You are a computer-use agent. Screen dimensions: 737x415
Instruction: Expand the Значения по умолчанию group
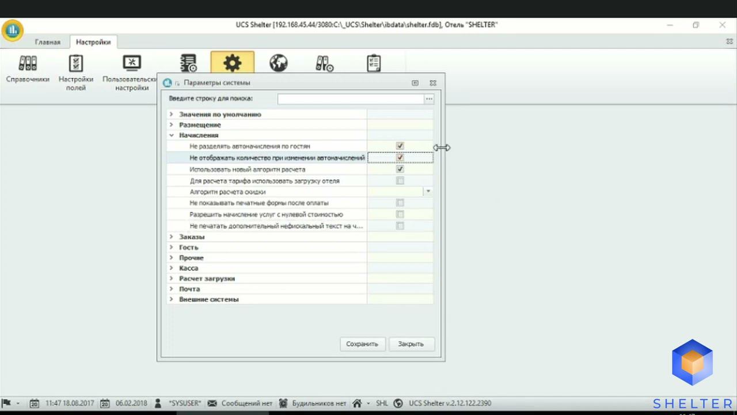(172, 114)
